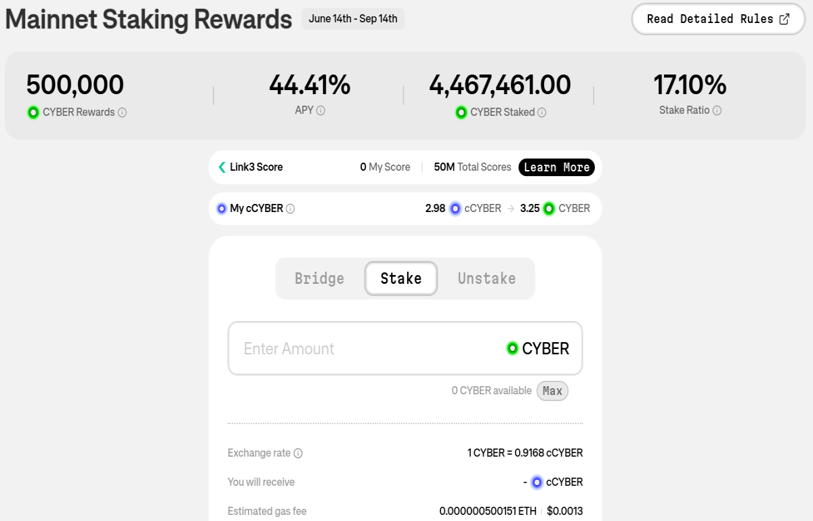This screenshot has height=521, width=813.
Task: Select the Stake tab
Action: [x=401, y=278]
